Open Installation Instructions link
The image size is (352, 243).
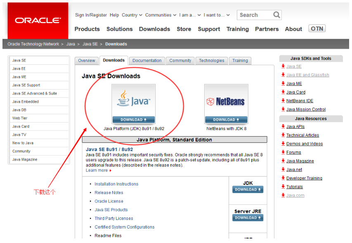[116, 184]
